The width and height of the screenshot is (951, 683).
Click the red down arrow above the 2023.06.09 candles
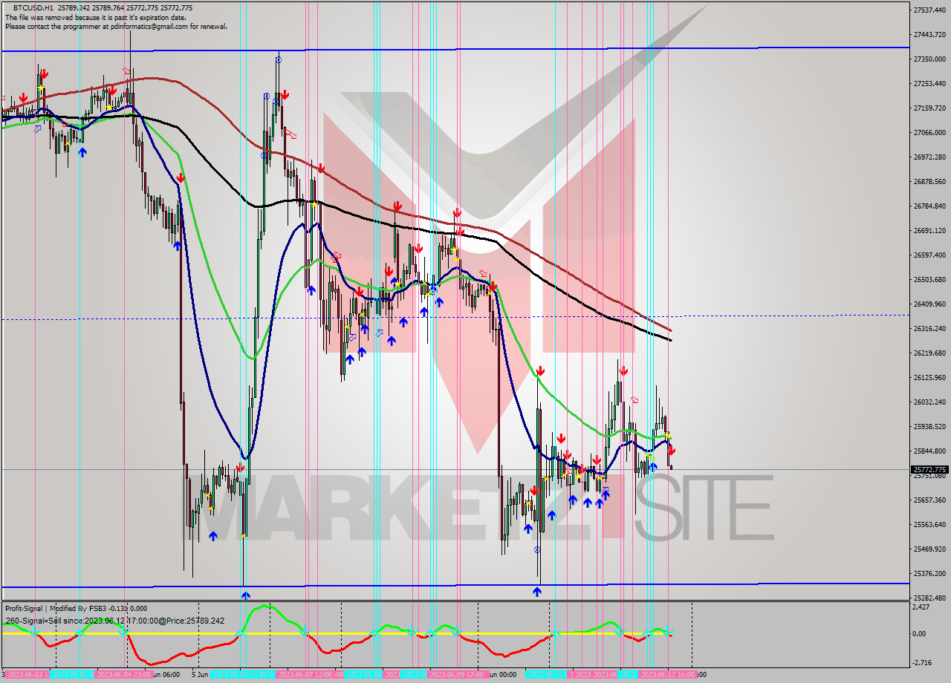pos(457,213)
